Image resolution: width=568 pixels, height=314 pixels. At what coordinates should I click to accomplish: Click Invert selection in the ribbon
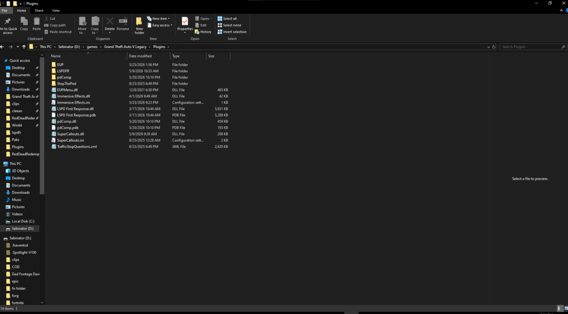coord(232,32)
